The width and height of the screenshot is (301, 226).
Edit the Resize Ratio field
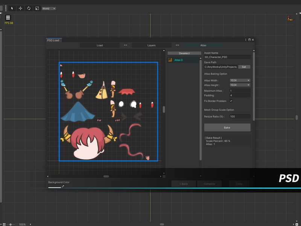[x=240, y=116]
